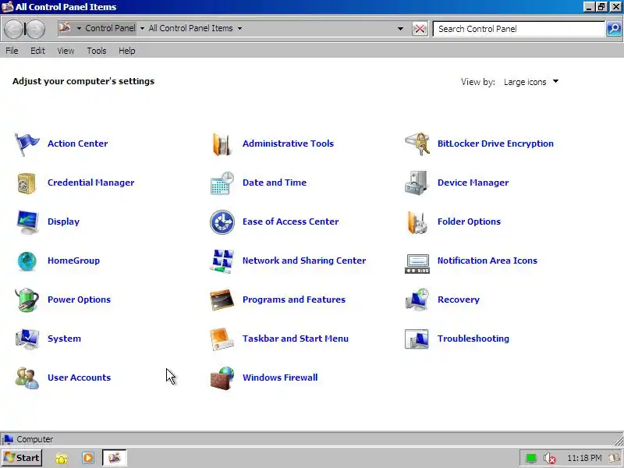This screenshot has height=468, width=624.
Task: Go back with the Back arrow button
Action: click(14, 29)
